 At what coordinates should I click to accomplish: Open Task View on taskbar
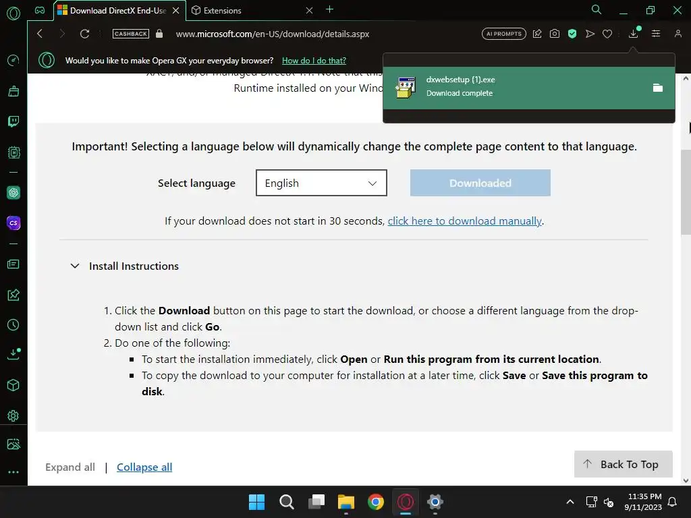(x=316, y=502)
